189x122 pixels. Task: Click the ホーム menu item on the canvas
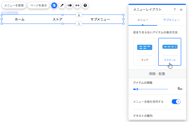20,19
